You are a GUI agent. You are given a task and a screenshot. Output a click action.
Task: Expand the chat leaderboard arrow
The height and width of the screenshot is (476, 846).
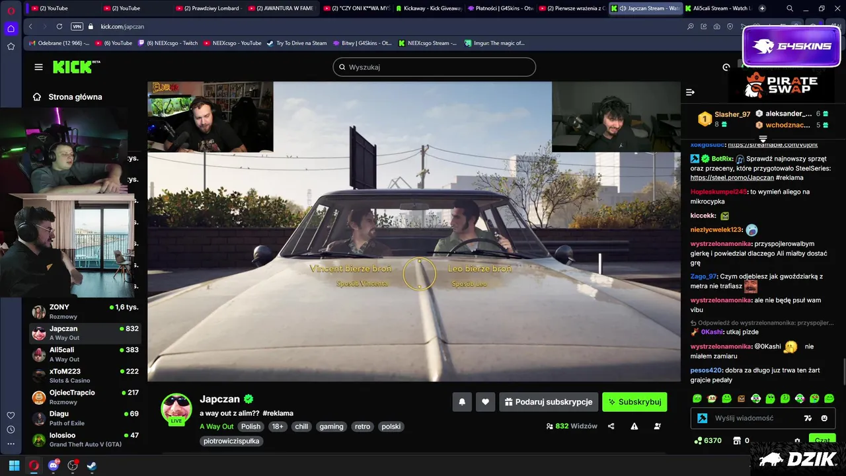click(763, 139)
